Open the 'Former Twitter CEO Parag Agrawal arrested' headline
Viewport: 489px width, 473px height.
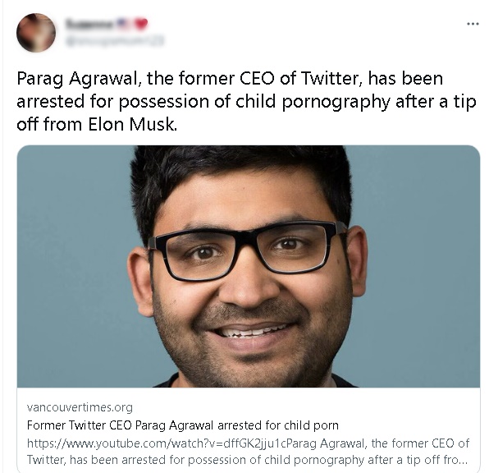[182, 425]
